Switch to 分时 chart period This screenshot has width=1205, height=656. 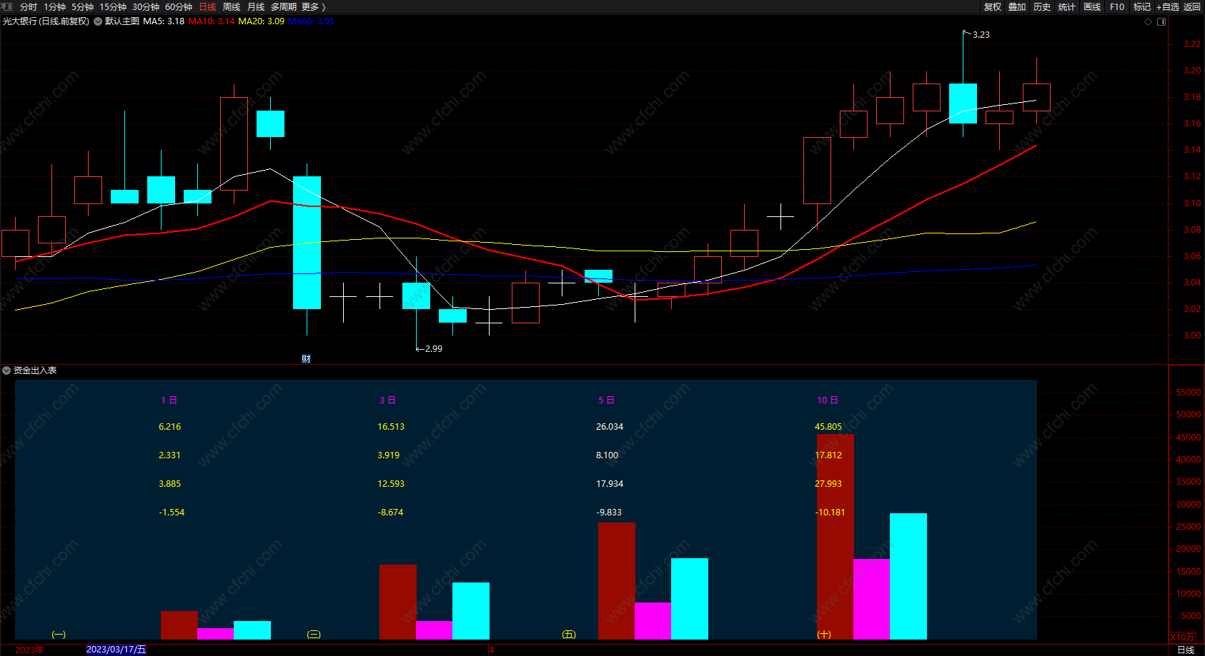pyautogui.click(x=29, y=6)
